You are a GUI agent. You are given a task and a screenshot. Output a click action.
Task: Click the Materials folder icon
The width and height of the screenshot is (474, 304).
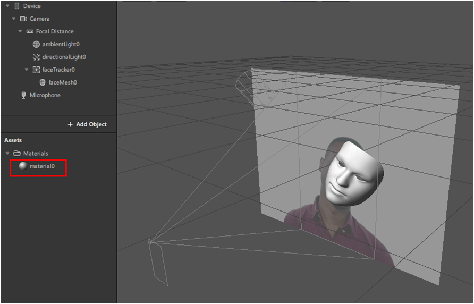(x=17, y=154)
